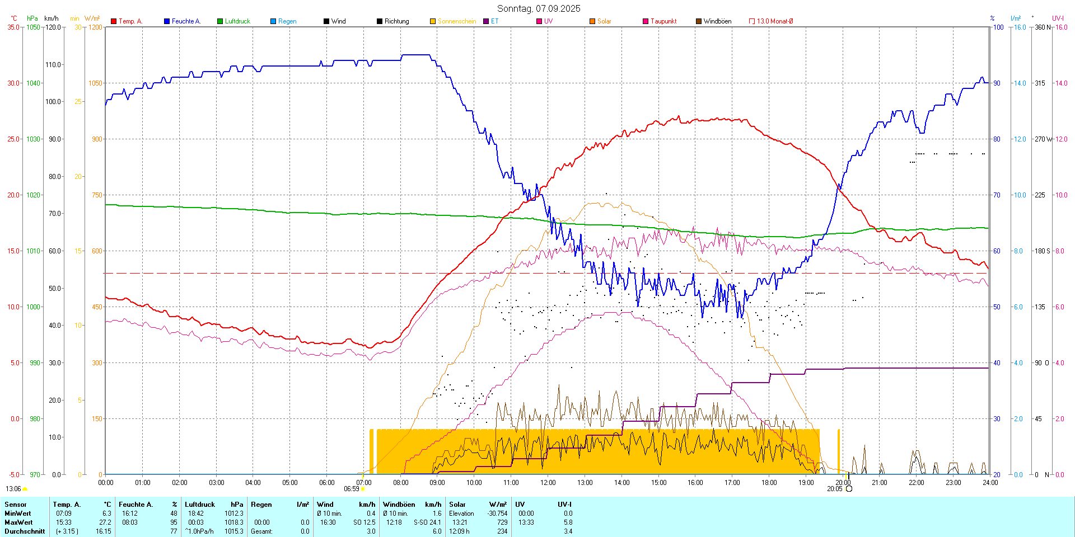
Task: Click the chart title Sonntag, 07.09.2025
Action: pos(539,8)
